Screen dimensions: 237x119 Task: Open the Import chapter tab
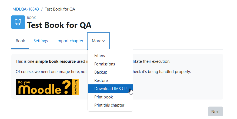pyautogui.click(x=70, y=41)
